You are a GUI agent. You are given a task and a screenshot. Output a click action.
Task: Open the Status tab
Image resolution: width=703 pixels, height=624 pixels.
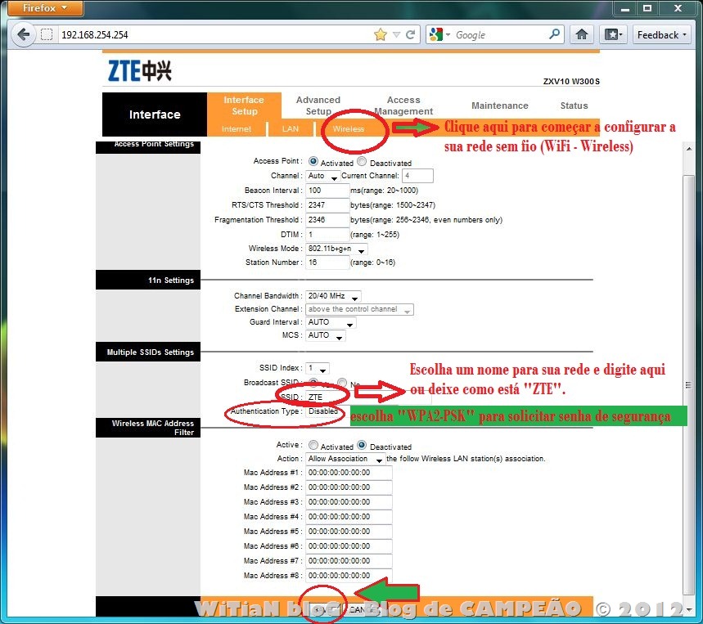pos(574,105)
